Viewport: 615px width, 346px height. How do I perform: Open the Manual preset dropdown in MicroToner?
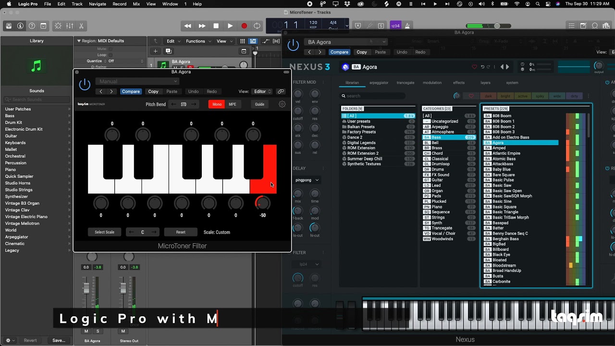click(x=137, y=82)
